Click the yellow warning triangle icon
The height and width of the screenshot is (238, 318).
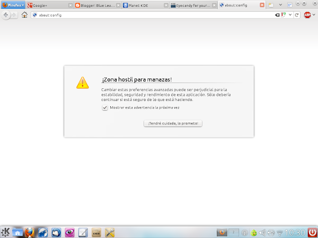(82, 83)
